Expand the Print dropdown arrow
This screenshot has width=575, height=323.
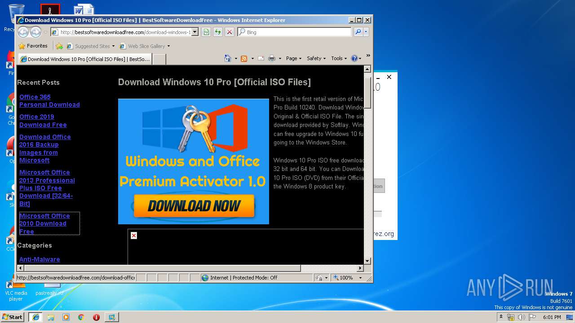point(280,58)
